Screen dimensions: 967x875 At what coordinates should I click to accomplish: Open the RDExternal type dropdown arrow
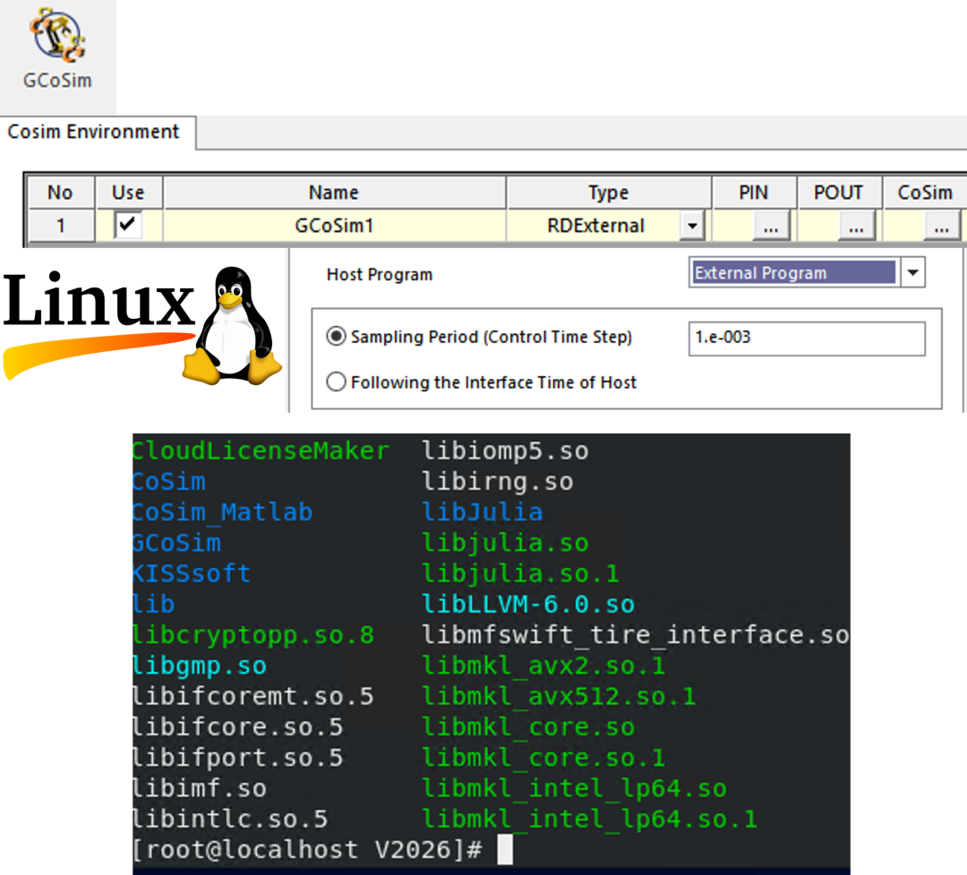pyautogui.click(x=692, y=226)
